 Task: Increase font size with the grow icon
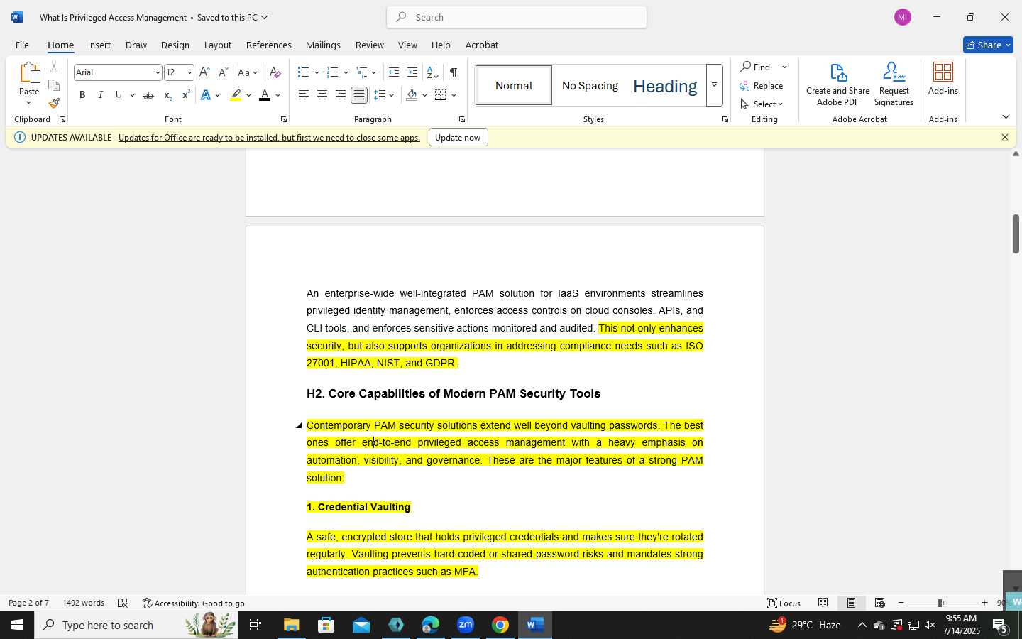204,72
